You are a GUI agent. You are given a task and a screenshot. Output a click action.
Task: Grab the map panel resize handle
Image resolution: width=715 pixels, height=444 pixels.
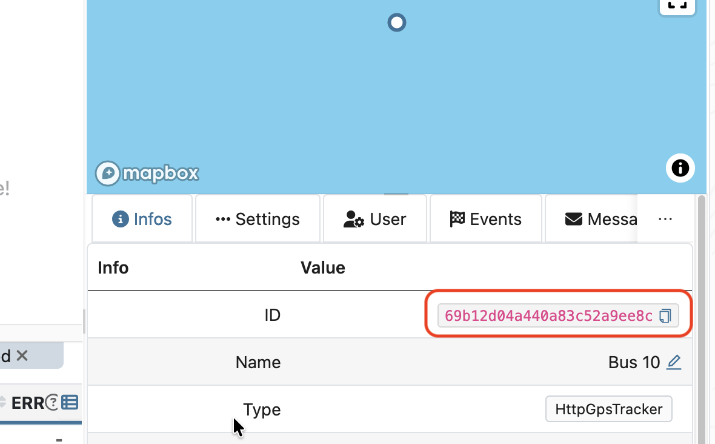point(396,194)
